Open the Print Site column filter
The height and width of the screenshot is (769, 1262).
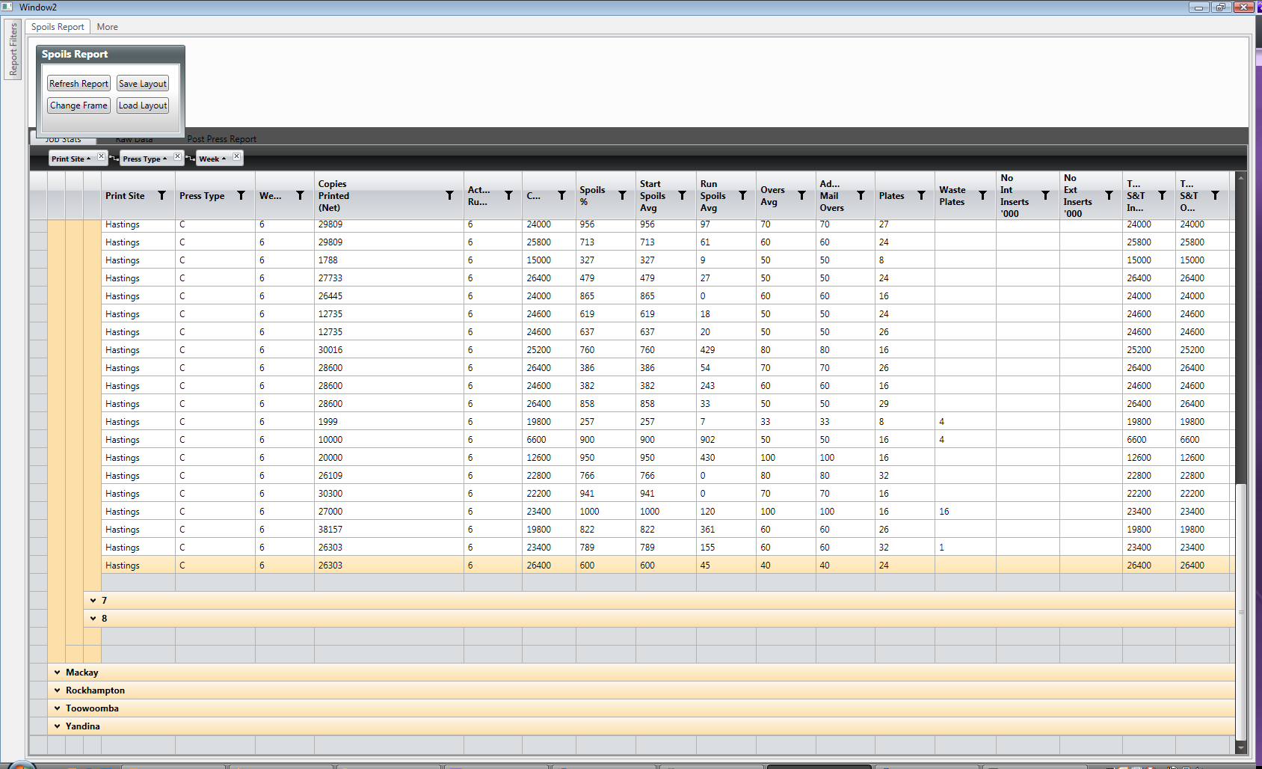click(161, 195)
